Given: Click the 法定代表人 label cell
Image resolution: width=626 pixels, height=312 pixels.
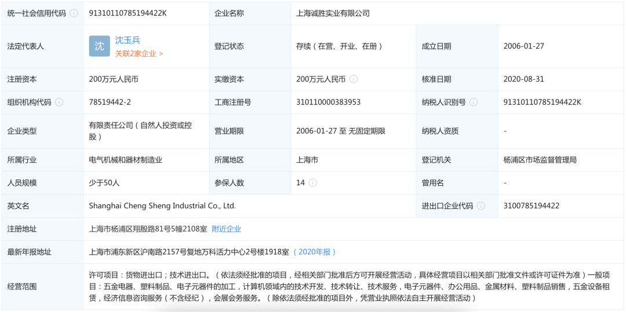Looking at the screenshot, I should tap(43, 46).
